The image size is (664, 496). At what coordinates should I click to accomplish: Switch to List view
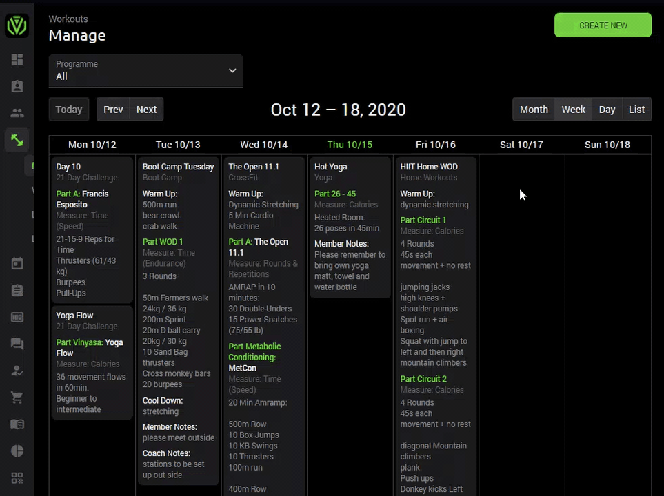click(636, 110)
